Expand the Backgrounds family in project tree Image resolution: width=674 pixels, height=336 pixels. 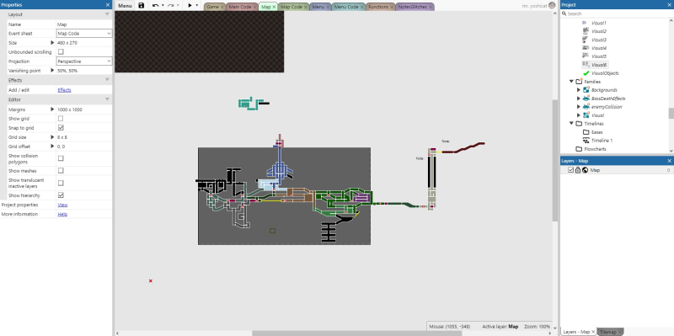pyautogui.click(x=579, y=90)
